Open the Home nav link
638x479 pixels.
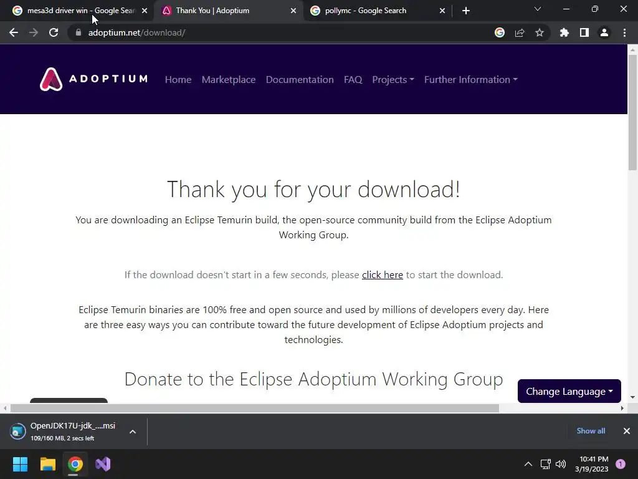click(x=178, y=79)
